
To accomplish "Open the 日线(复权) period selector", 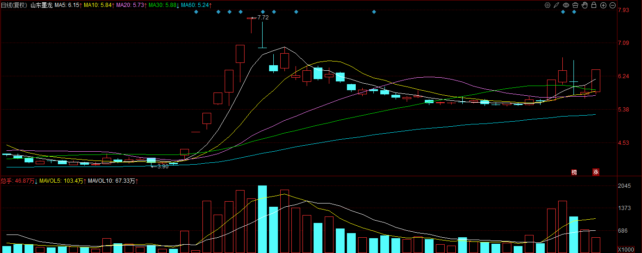I will pos(14,5).
